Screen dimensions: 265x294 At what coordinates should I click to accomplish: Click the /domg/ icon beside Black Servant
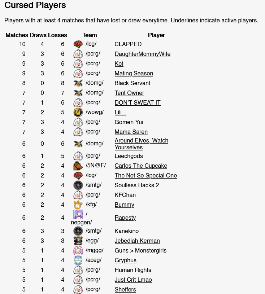[x=78, y=83]
